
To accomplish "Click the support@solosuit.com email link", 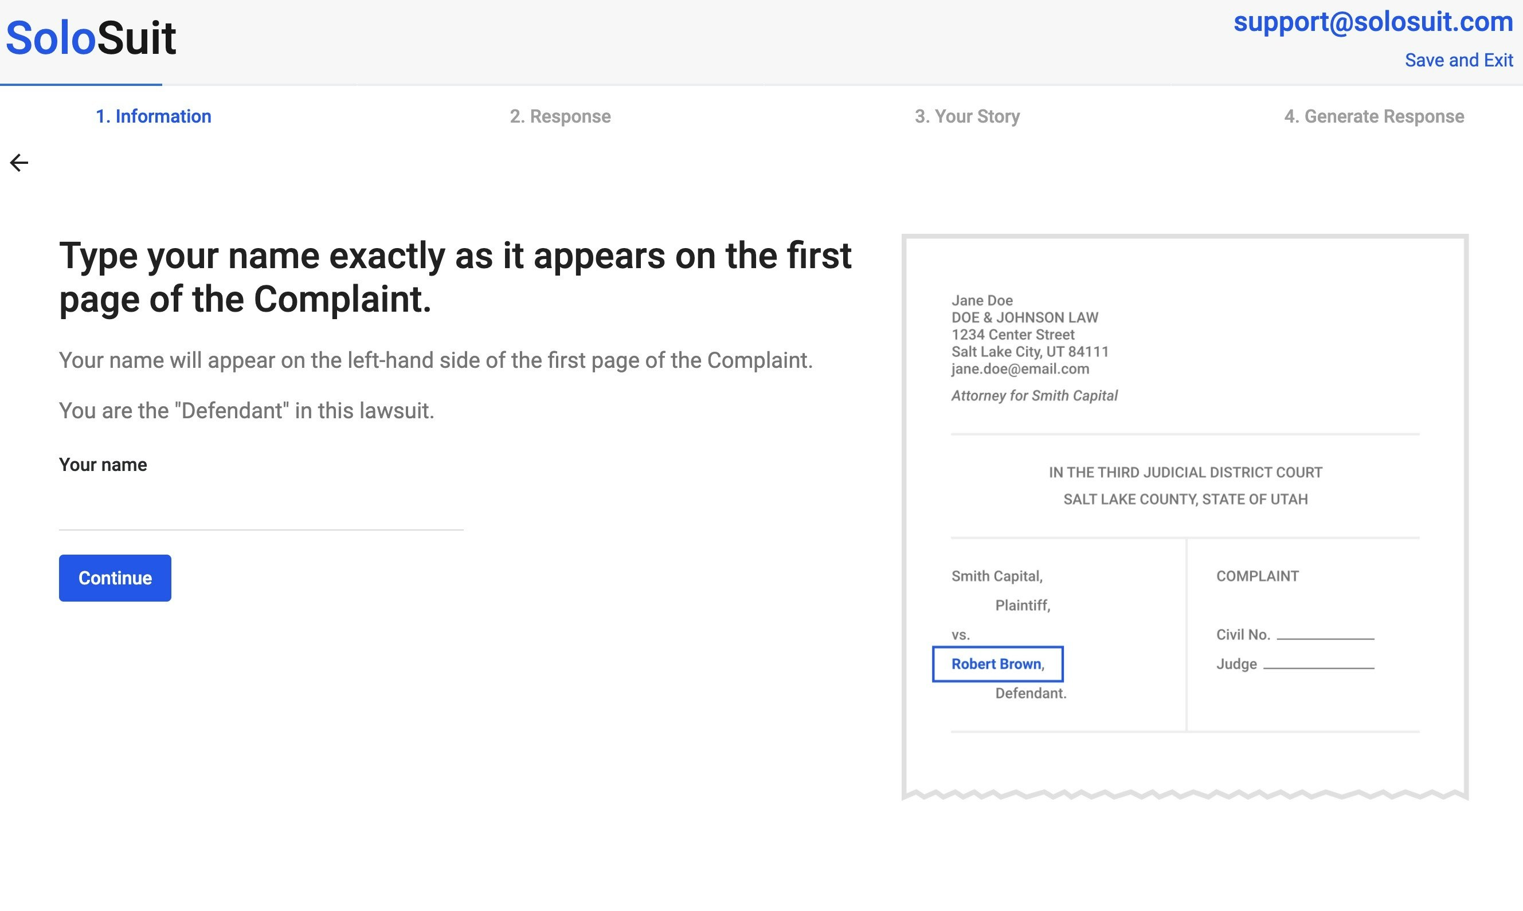I will click(x=1373, y=22).
